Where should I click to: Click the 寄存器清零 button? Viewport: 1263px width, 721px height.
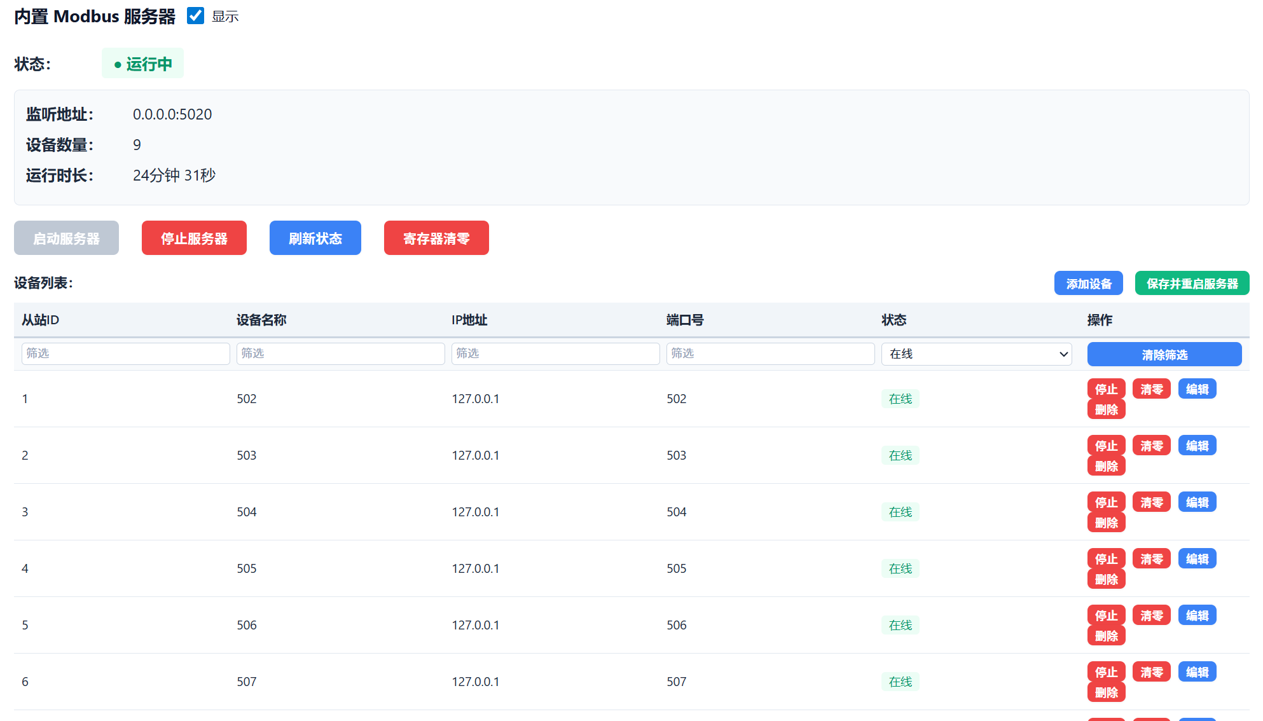point(436,238)
